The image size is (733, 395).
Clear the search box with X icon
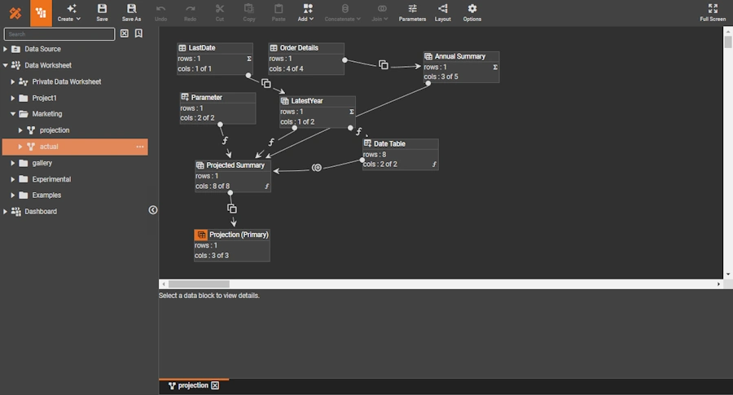point(125,33)
